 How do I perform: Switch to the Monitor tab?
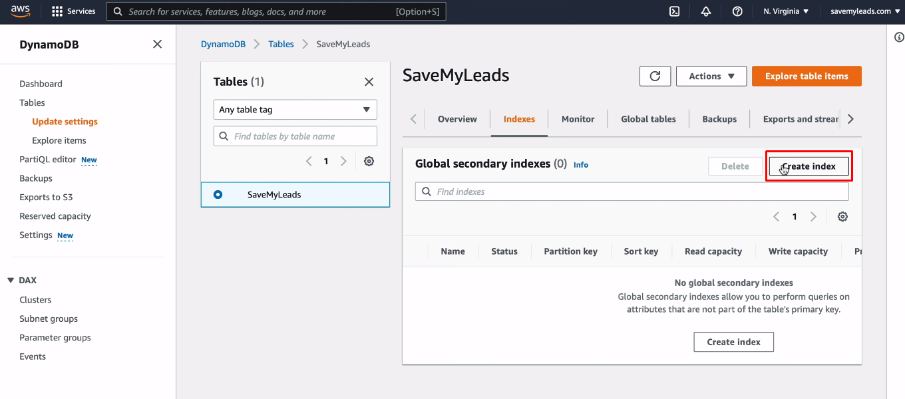(578, 119)
